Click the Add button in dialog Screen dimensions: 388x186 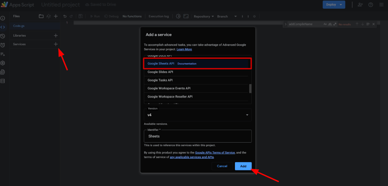click(x=243, y=166)
